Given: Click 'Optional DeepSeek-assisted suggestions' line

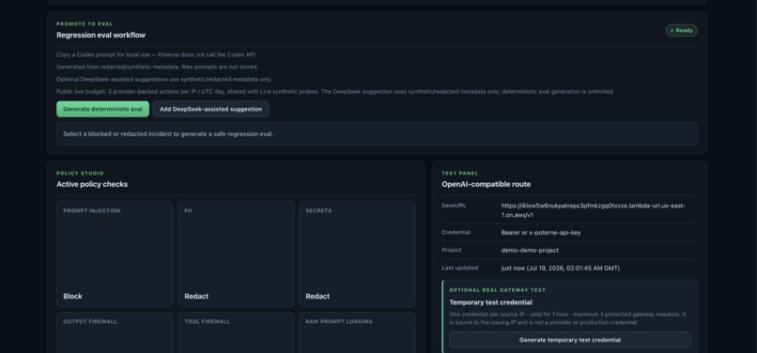Looking at the screenshot, I should click(x=164, y=79).
